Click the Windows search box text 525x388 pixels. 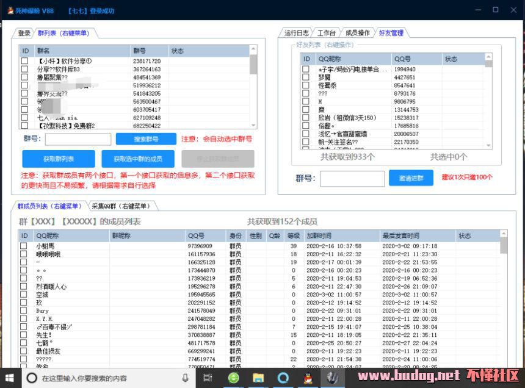click(84, 378)
